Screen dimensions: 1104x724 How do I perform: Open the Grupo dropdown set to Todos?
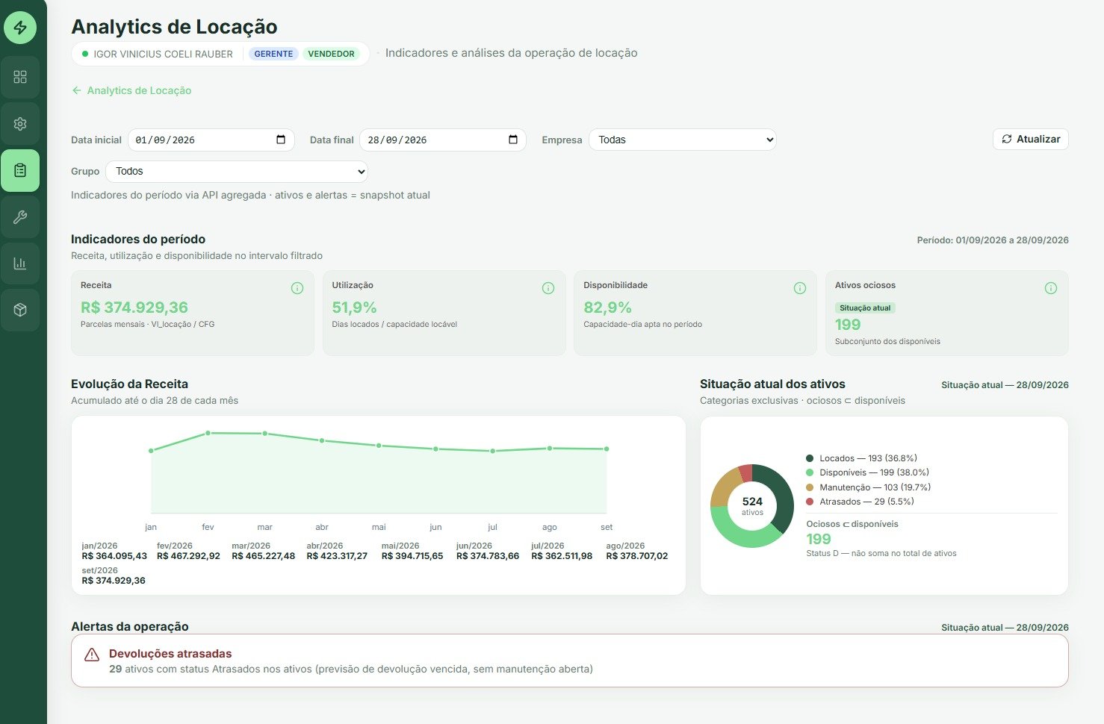pos(237,171)
